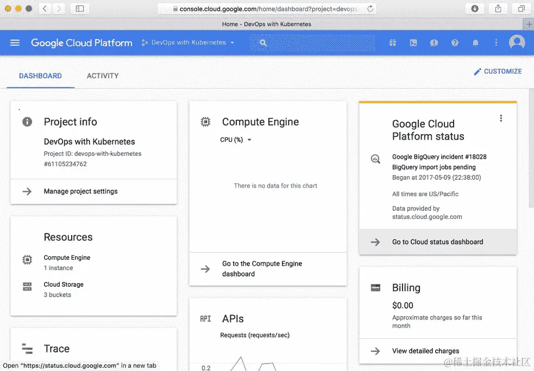
Task: Open the header vertical dots menu
Action: (x=496, y=42)
